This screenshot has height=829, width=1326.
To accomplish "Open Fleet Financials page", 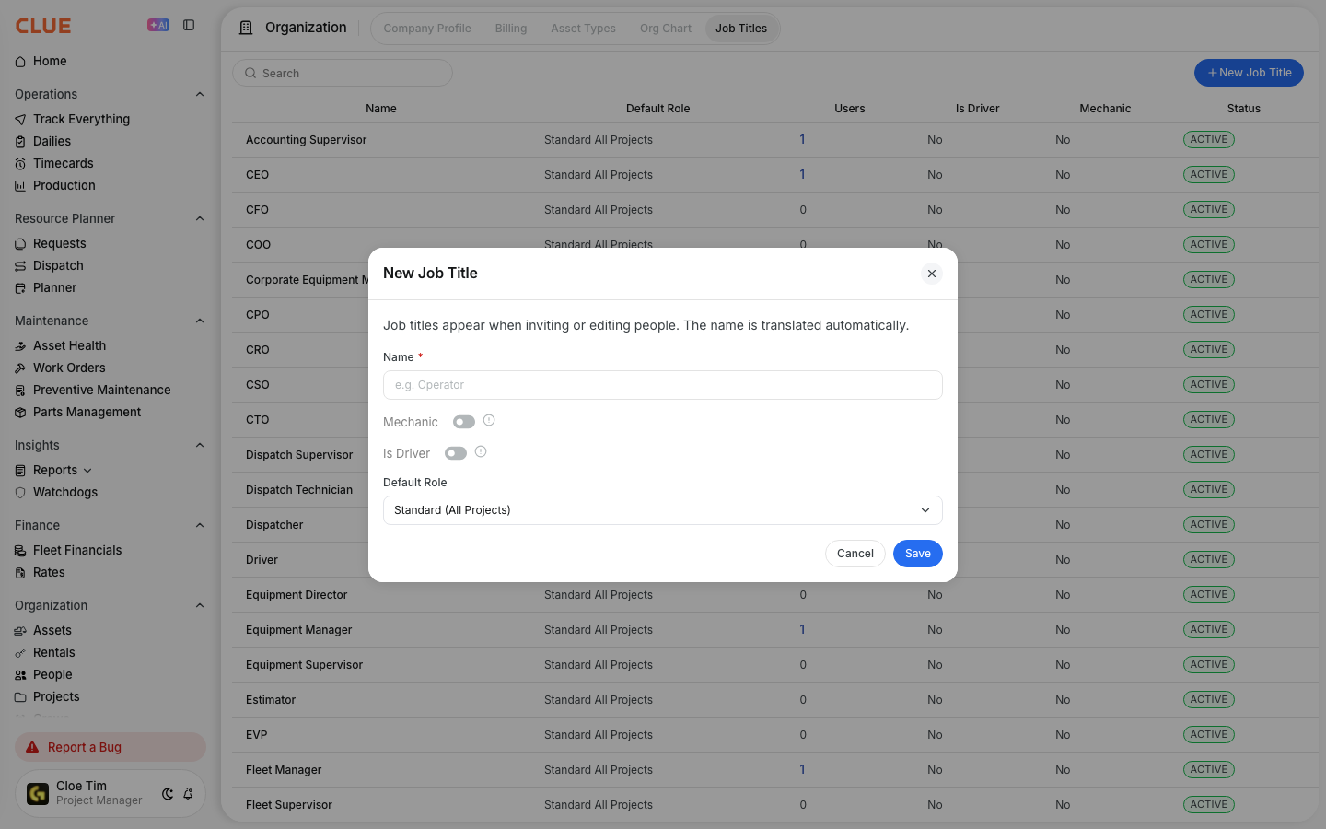I will 77,550.
